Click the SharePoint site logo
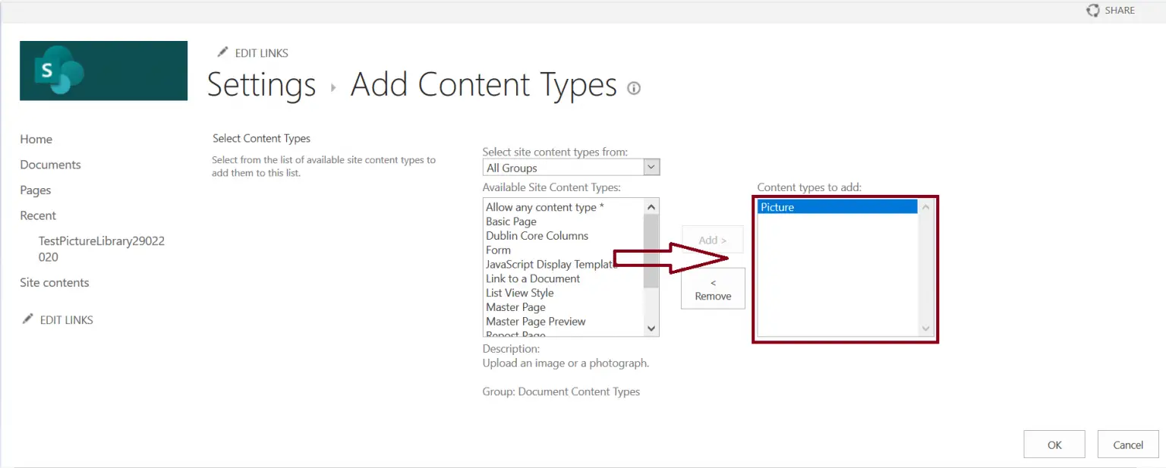1166x468 pixels. click(x=103, y=70)
